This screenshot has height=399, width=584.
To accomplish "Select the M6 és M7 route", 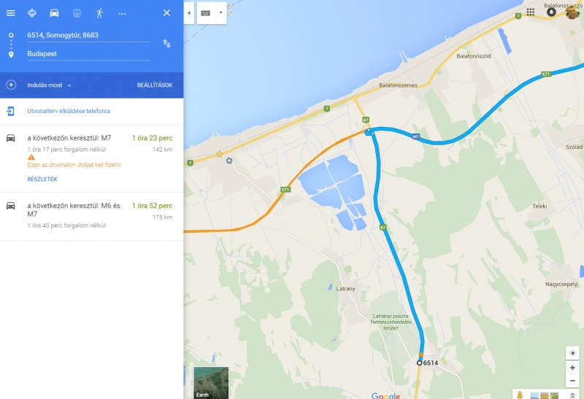I will [92, 216].
